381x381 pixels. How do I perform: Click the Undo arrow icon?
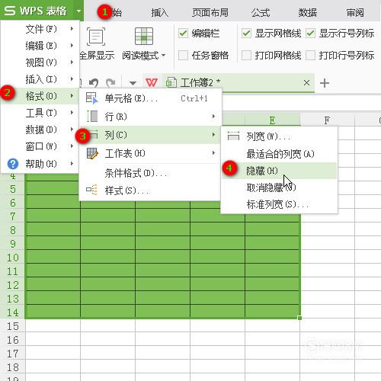(x=94, y=82)
